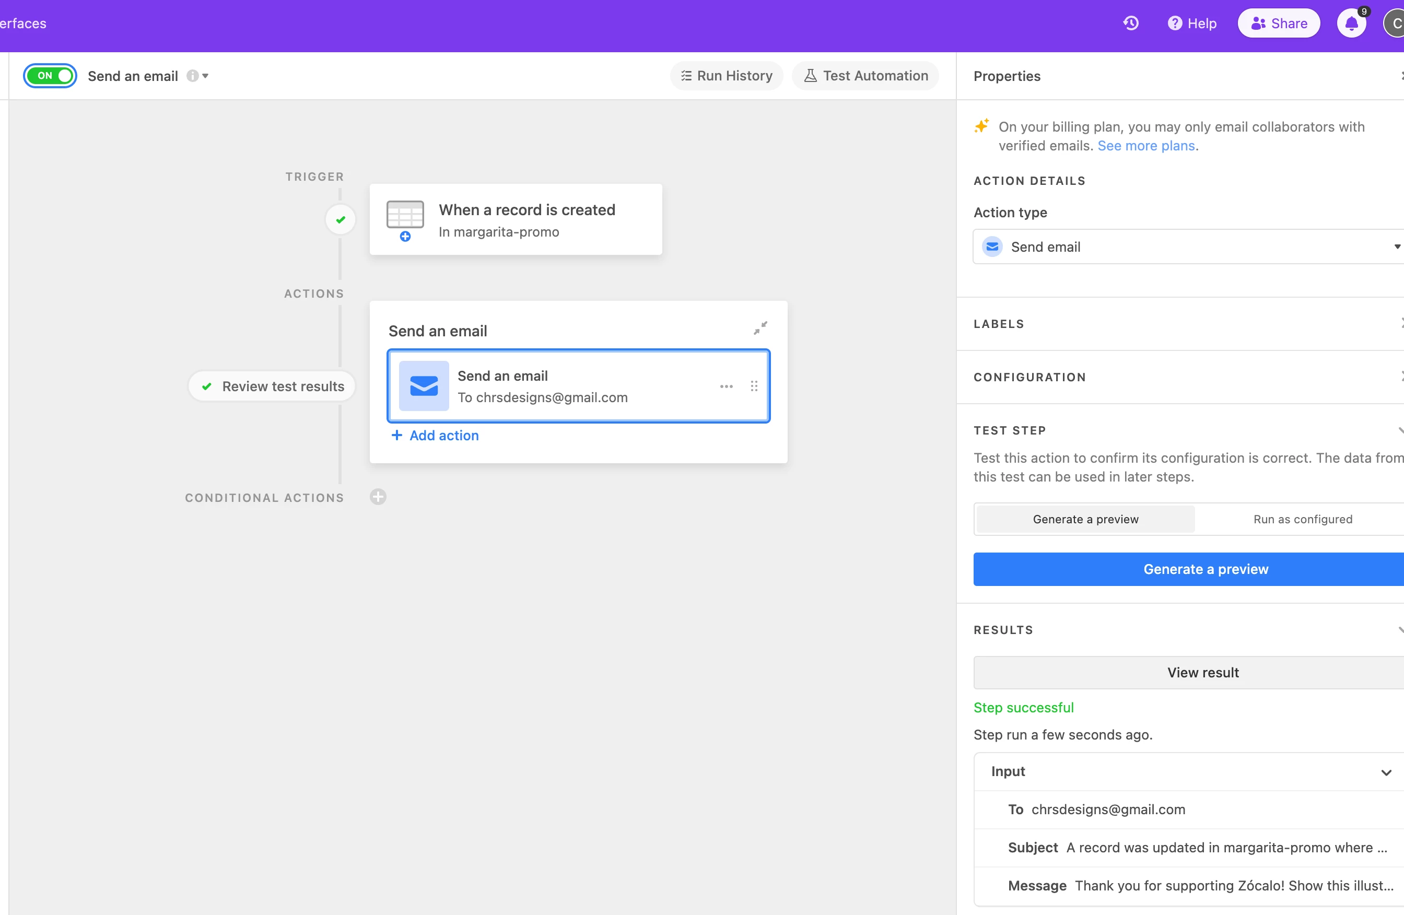1404x915 pixels.
Task: Click the blue Generate a preview button
Action: 1205,569
